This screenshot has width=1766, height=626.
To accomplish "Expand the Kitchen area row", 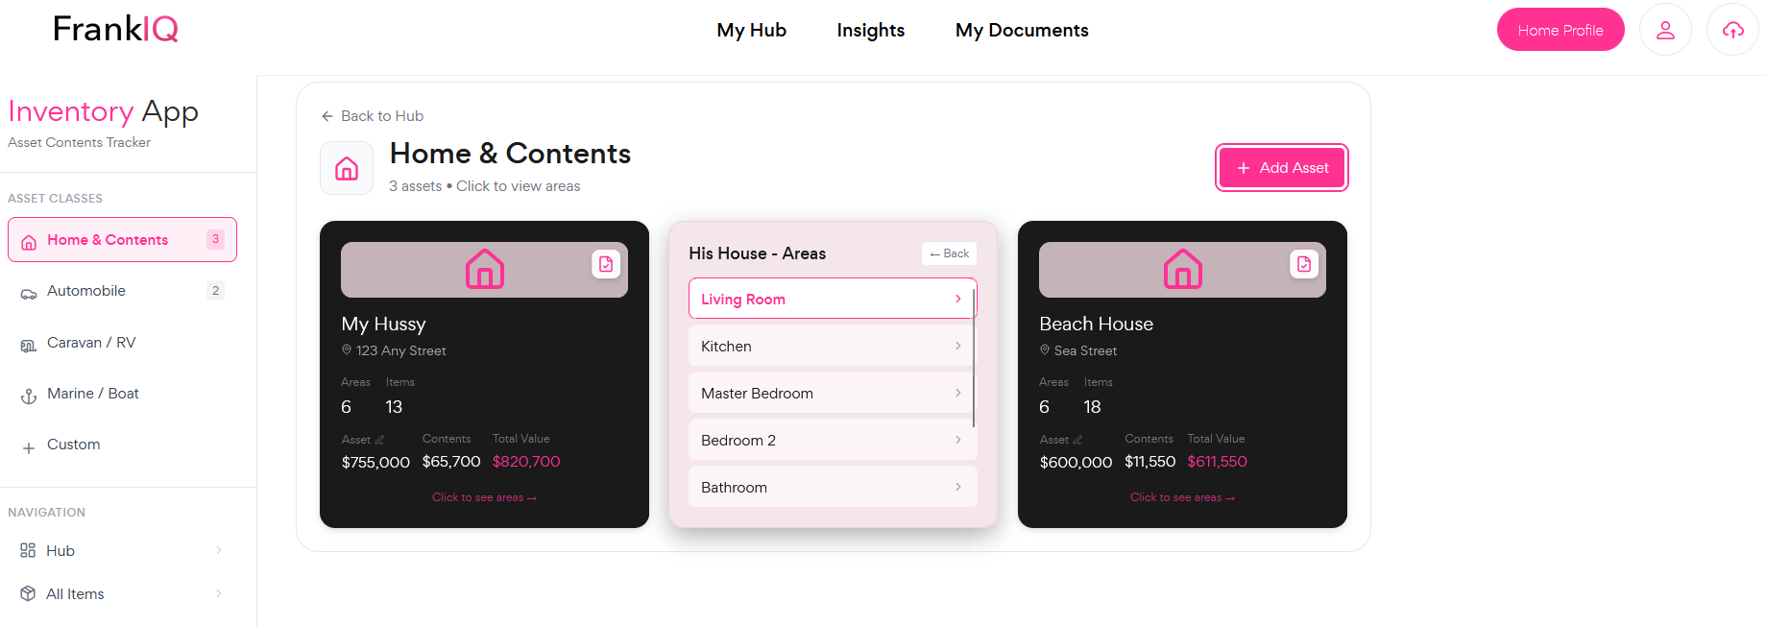I will pos(832,346).
